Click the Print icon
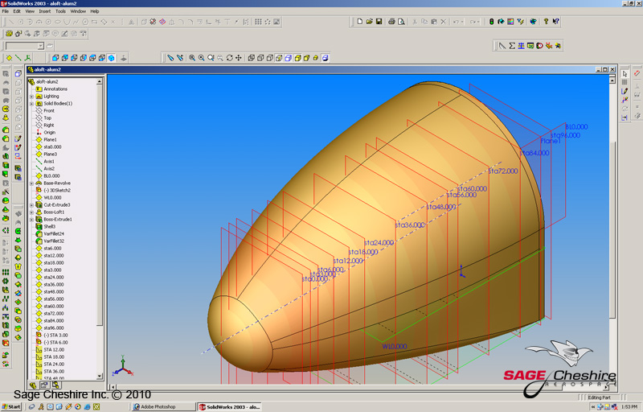Viewport: 643px width, 412px height. [391, 22]
